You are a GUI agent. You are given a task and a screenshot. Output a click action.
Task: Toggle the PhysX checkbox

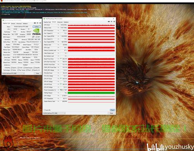coord(26,70)
